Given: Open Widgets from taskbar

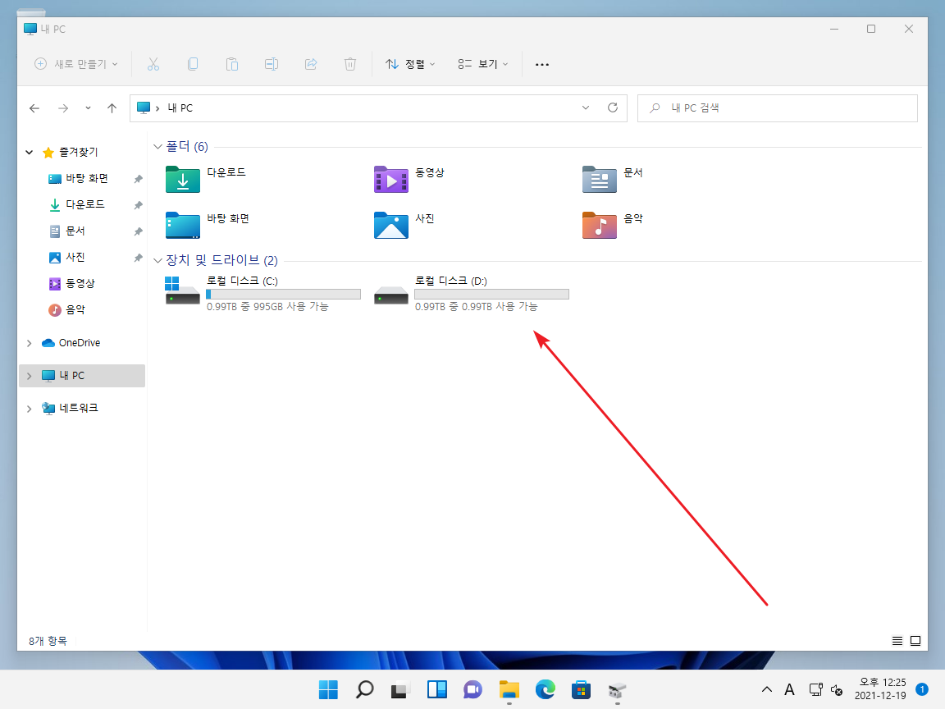Looking at the screenshot, I should (437, 689).
